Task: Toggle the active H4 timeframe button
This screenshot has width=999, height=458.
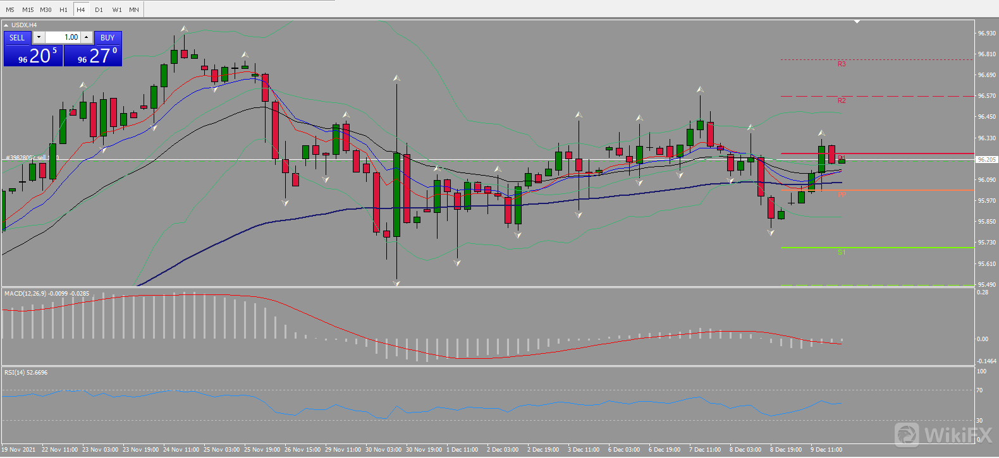Action: click(x=81, y=9)
